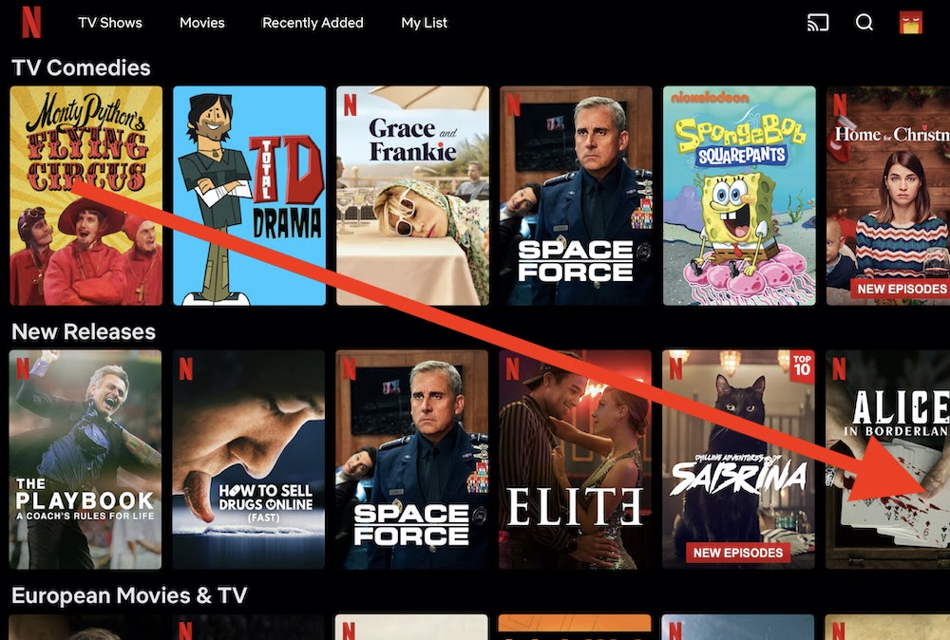Open the search magnifier icon
950x640 pixels.
point(864,23)
